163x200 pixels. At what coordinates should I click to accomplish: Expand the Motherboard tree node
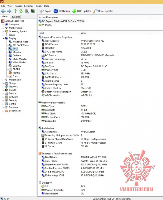[3, 28]
